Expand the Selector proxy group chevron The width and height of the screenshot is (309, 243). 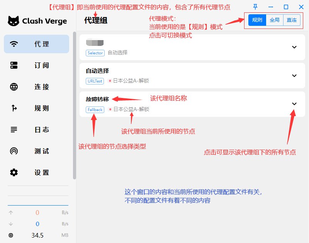coord(294,47)
